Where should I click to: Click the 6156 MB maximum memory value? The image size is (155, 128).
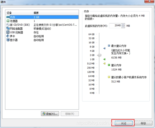(x=116, y=58)
